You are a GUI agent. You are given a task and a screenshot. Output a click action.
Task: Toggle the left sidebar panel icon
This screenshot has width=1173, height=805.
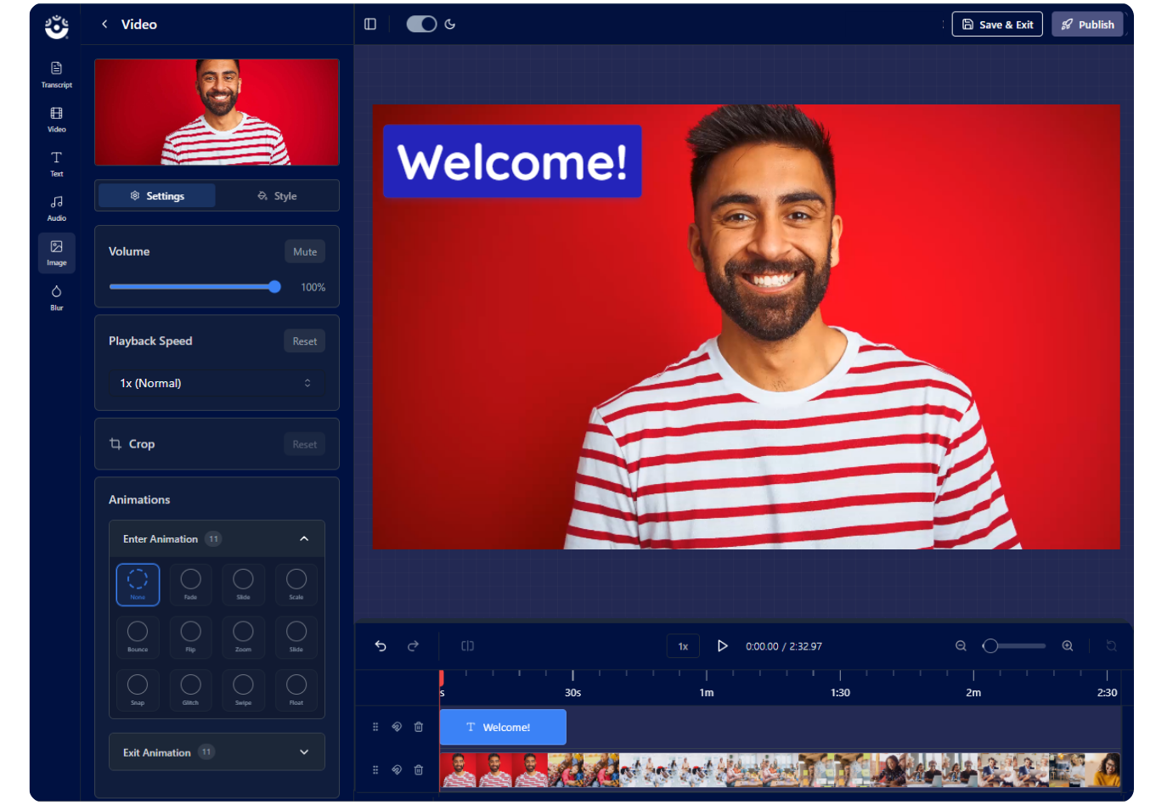point(370,25)
